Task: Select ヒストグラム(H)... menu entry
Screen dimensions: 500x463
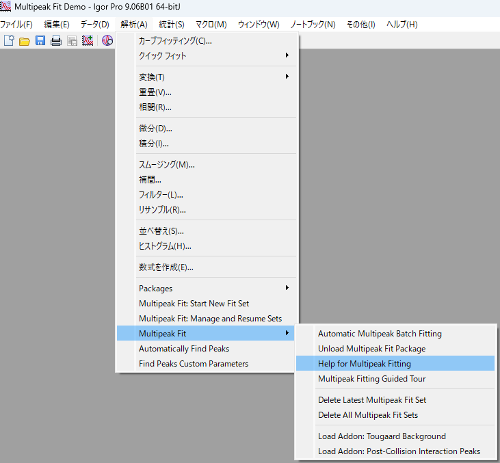Action: point(207,246)
